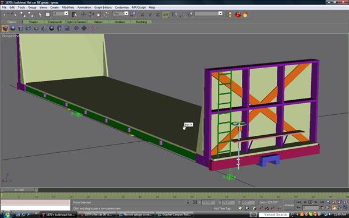
Task: Open the File menu
Action: click(4, 8)
